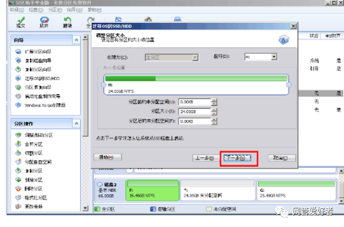The image size is (344, 227).
Task: Open the 常规 menu
Action: point(16,10)
